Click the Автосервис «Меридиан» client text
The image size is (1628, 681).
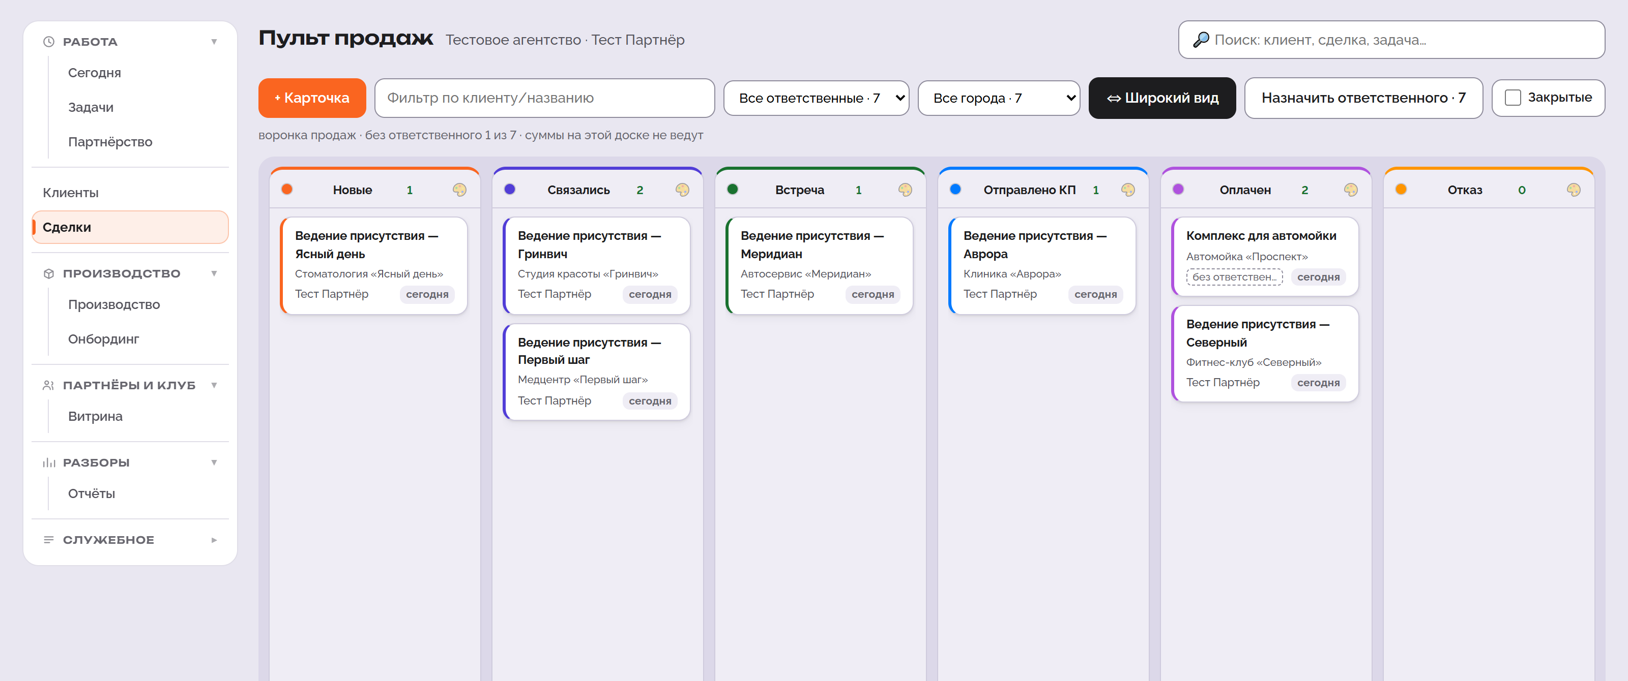click(806, 274)
